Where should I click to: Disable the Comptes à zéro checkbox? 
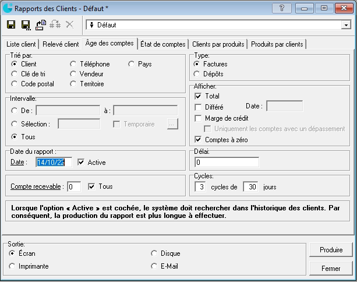[199, 140]
